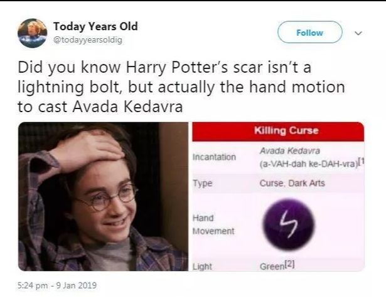The height and width of the screenshot is (297, 386).
Task: Click the Curse, Dark Arts type value
Action: (x=292, y=183)
